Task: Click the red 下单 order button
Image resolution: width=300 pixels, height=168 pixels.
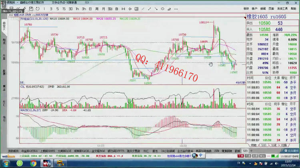Action: pyautogui.click(x=240, y=156)
